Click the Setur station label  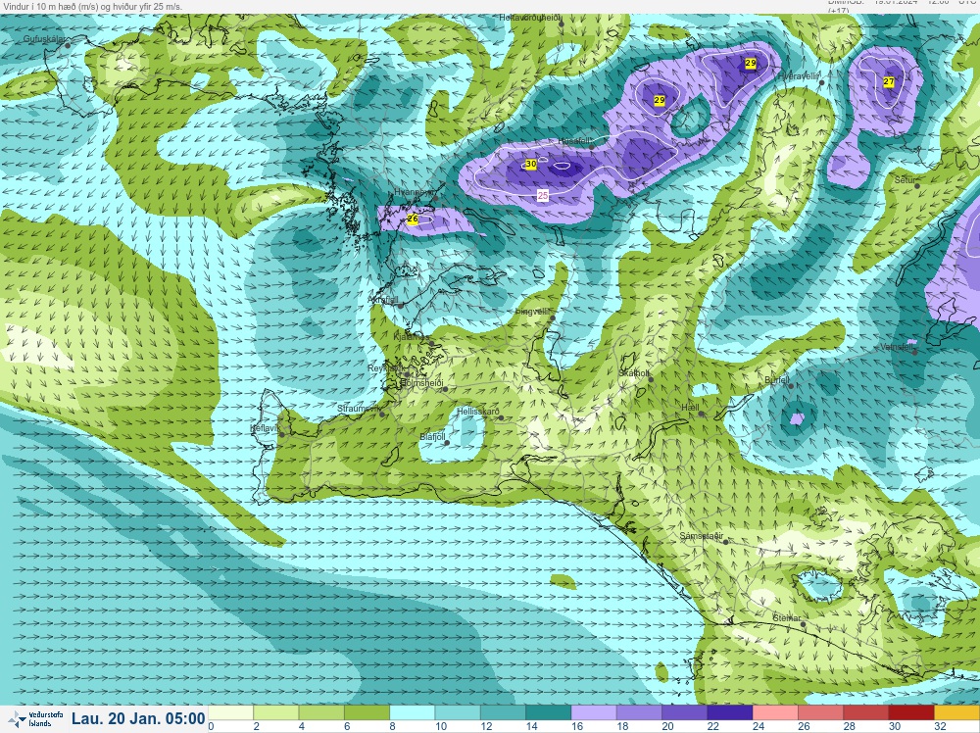pyautogui.click(x=905, y=180)
